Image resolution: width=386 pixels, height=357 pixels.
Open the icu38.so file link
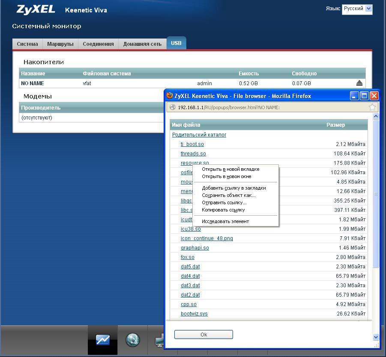tap(191, 229)
